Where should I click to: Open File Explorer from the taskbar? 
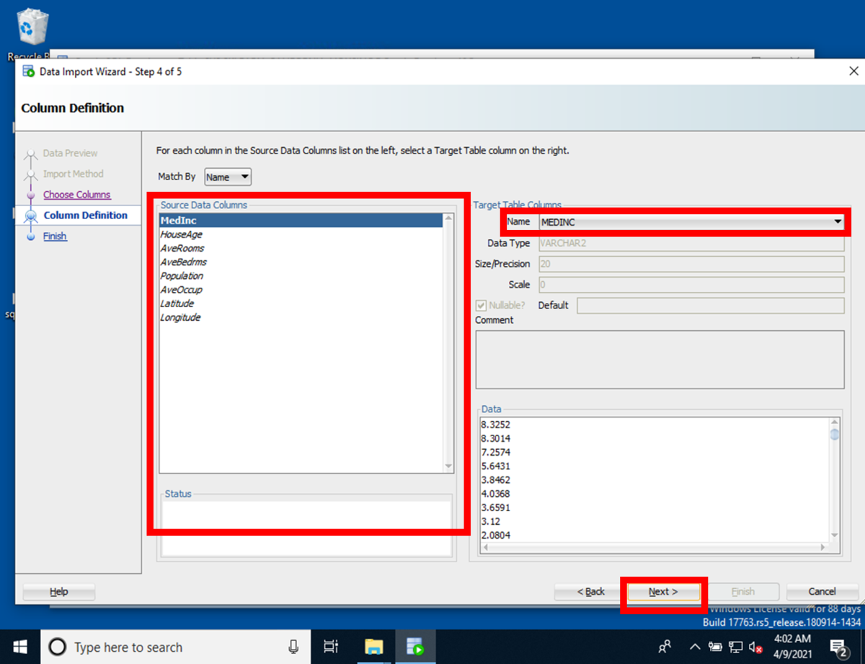tap(373, 647)
